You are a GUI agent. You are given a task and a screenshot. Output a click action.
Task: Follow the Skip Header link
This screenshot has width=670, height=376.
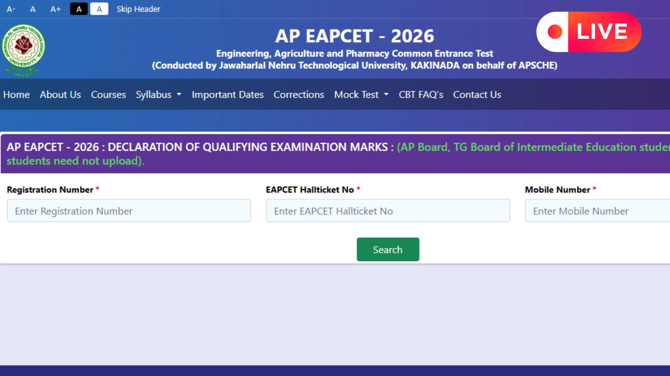(x=138, y=9)
